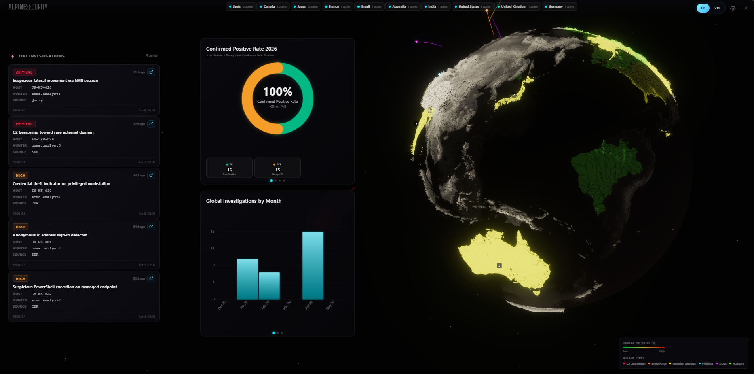Select the Spain 2 active chip
The image size is (754, 374).
(x=241, y=6)
